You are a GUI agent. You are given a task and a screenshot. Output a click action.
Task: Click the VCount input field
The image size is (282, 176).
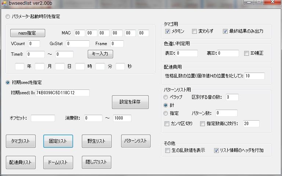[x=34, y=44]
